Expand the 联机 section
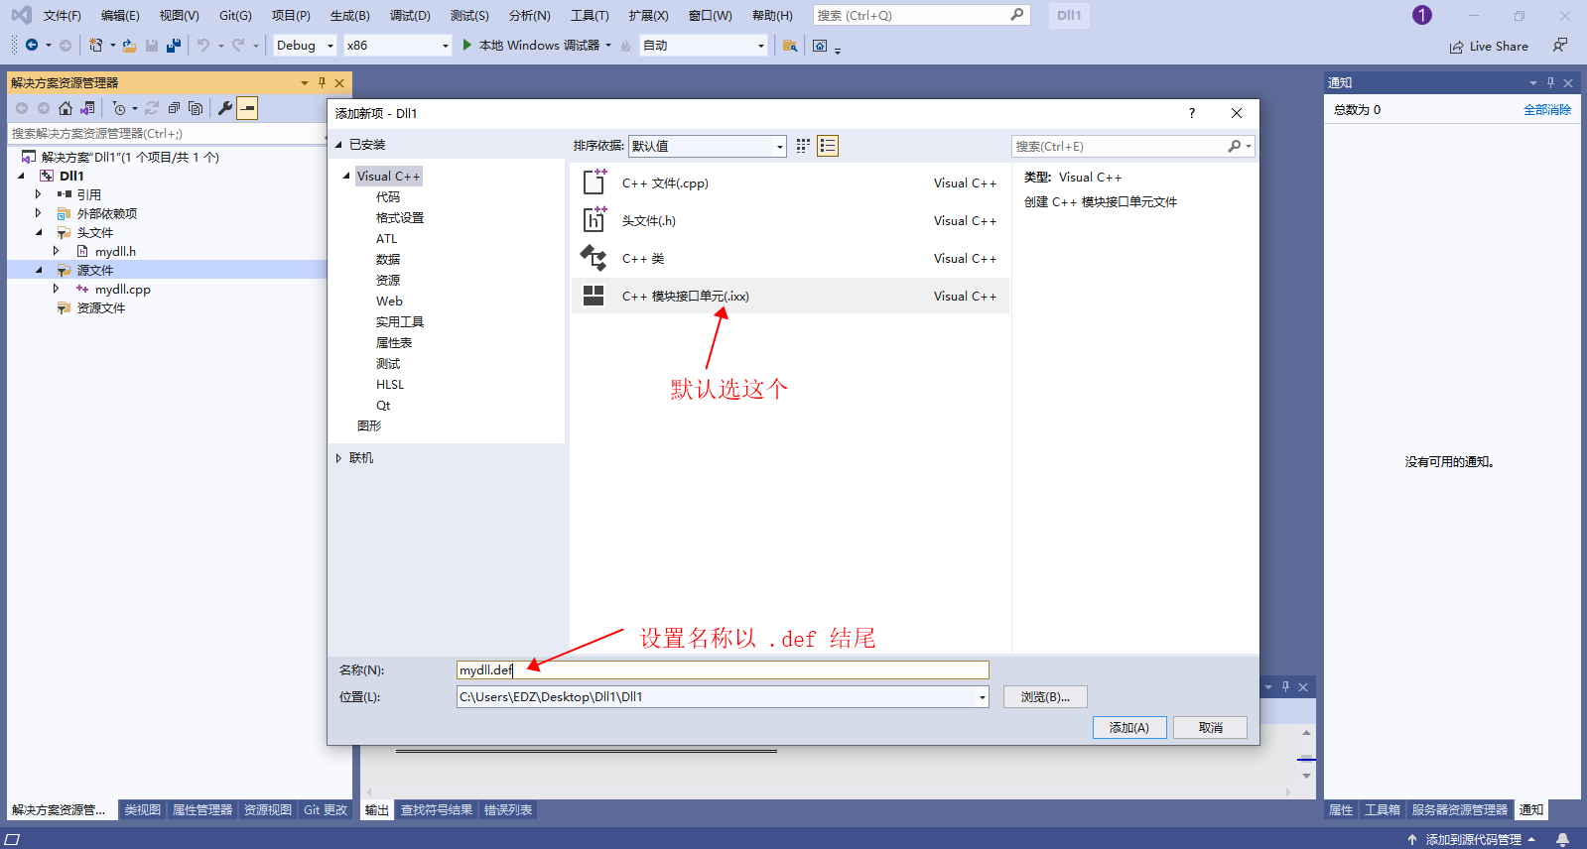 click(x=338, y=458)
